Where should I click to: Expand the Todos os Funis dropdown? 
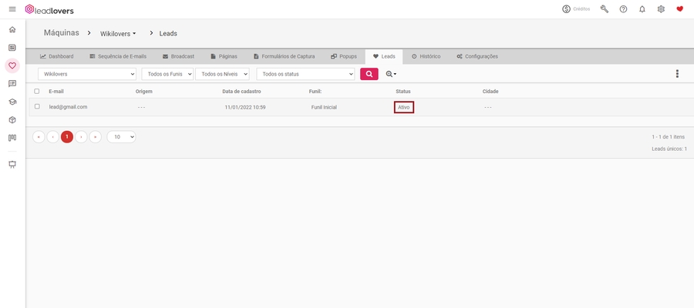pos(167,74)
